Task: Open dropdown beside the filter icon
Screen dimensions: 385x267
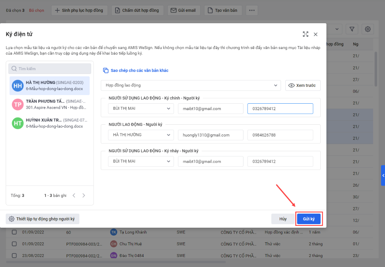Action: pos(337,29)
